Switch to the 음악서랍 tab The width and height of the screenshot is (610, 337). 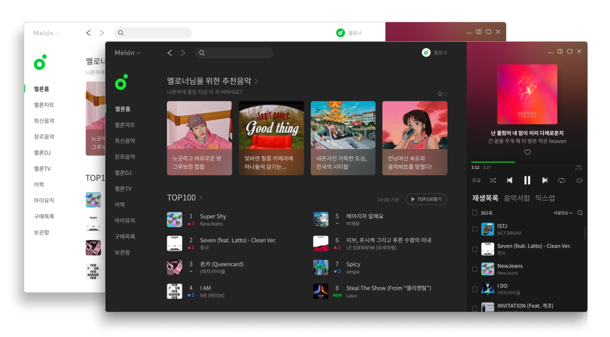tap(517, 198)
